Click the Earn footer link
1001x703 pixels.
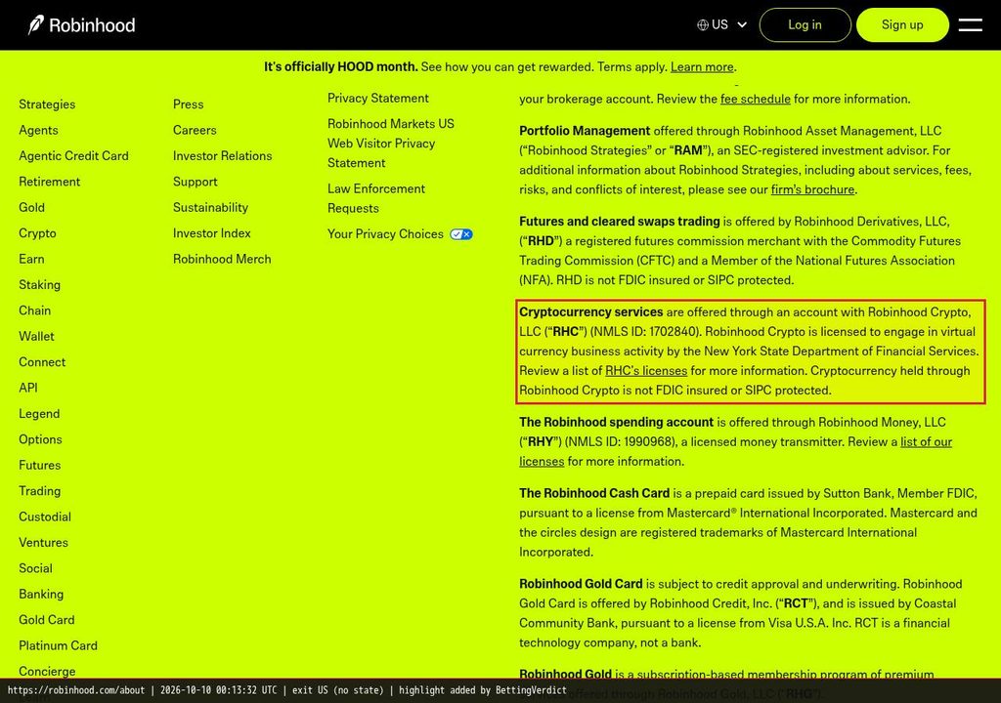tap(32, 259)
